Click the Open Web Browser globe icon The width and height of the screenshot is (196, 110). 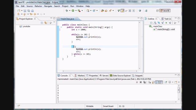coord(140,11)
